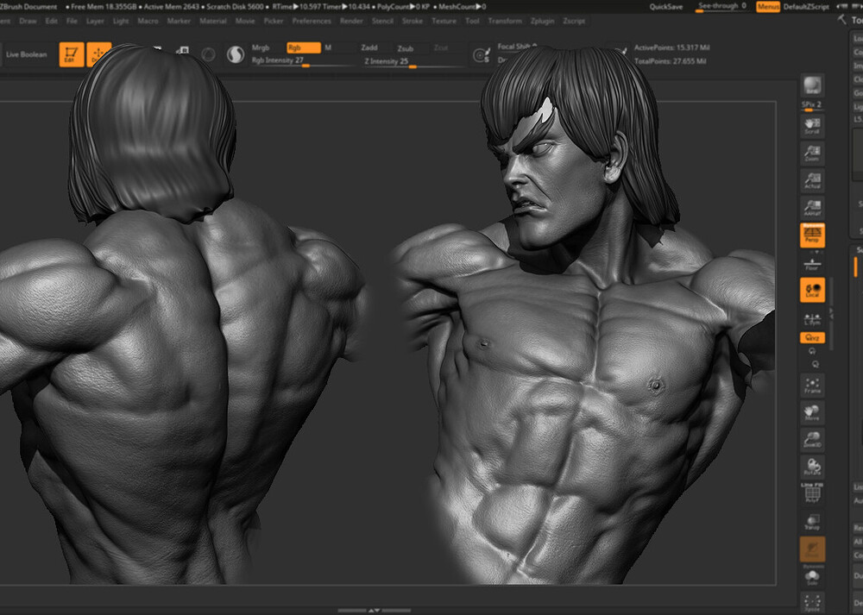Open the Stroke menu
The width and height of the screenshot is (863, 615).
click(x=413, y=21)
